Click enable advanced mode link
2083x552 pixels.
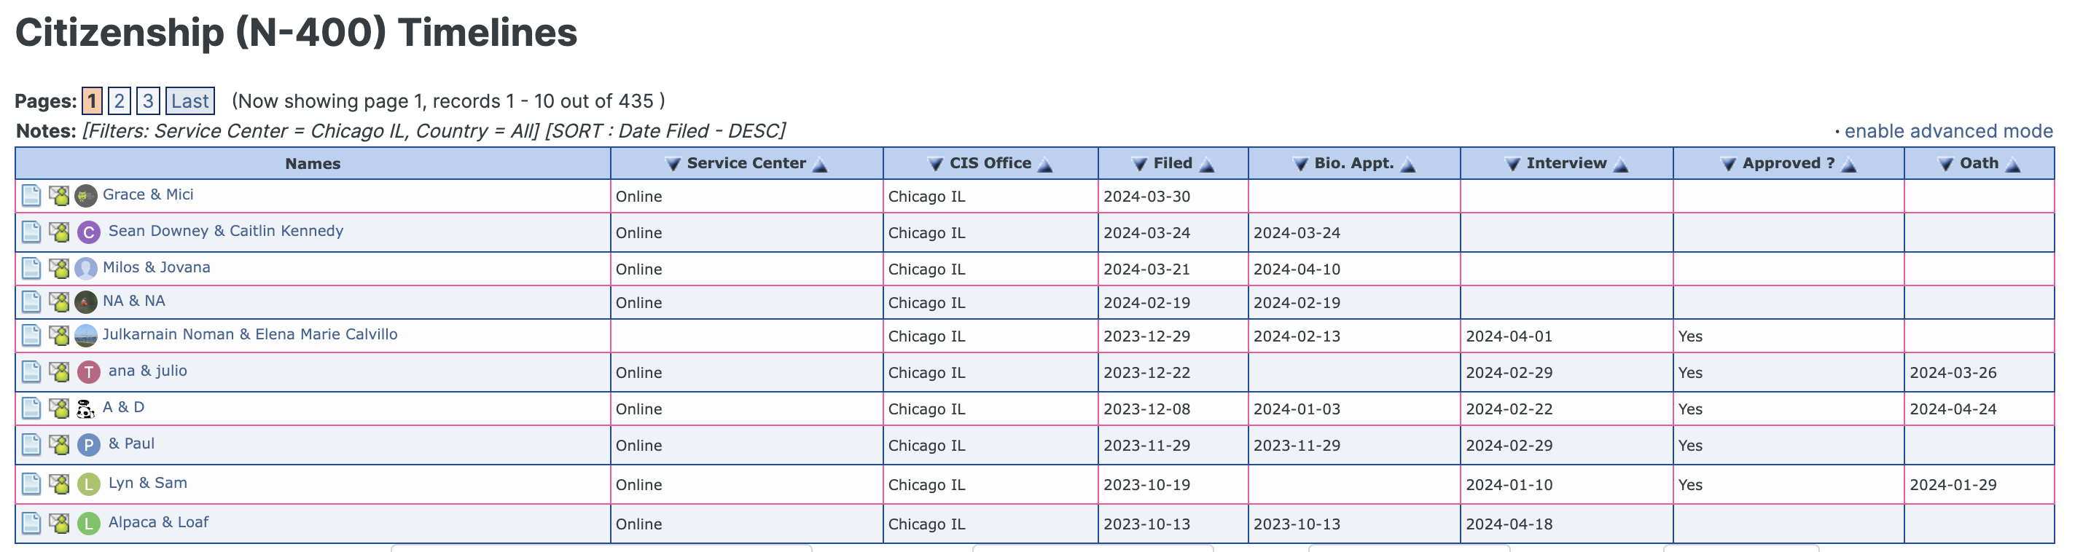[x=1948, y=131]
